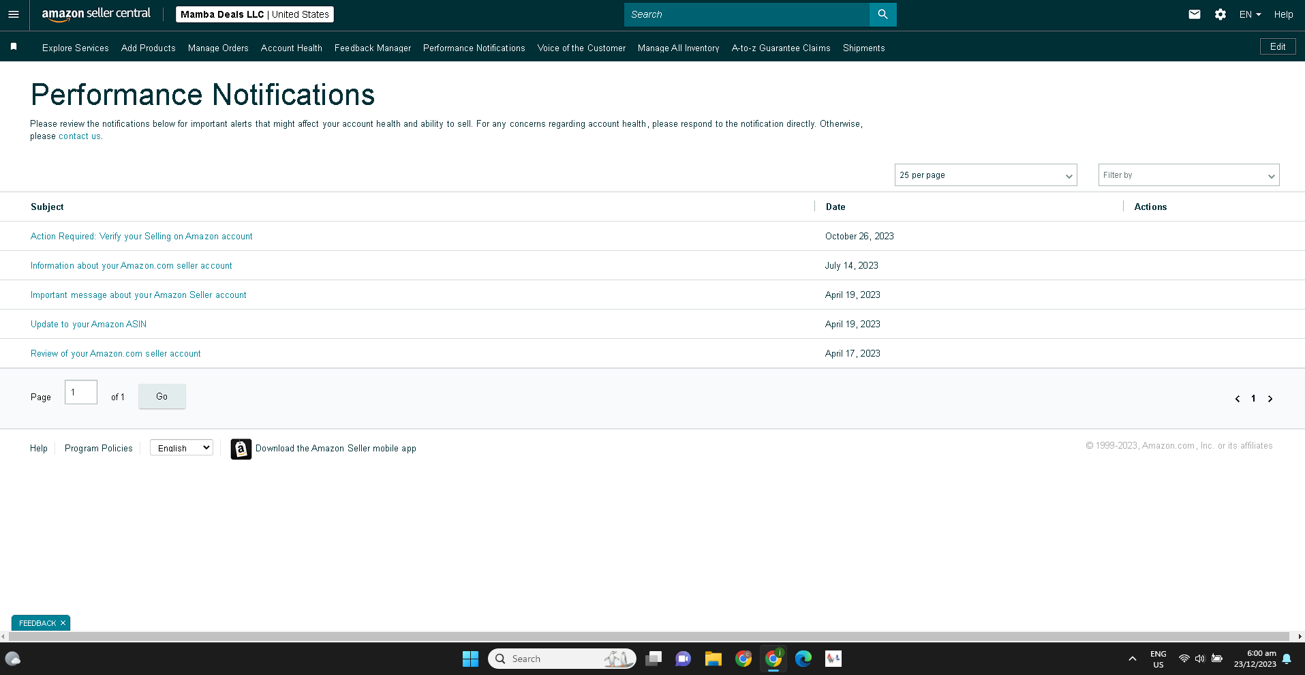Click the Amazon Seller Central logo

[x=96, y=14]
